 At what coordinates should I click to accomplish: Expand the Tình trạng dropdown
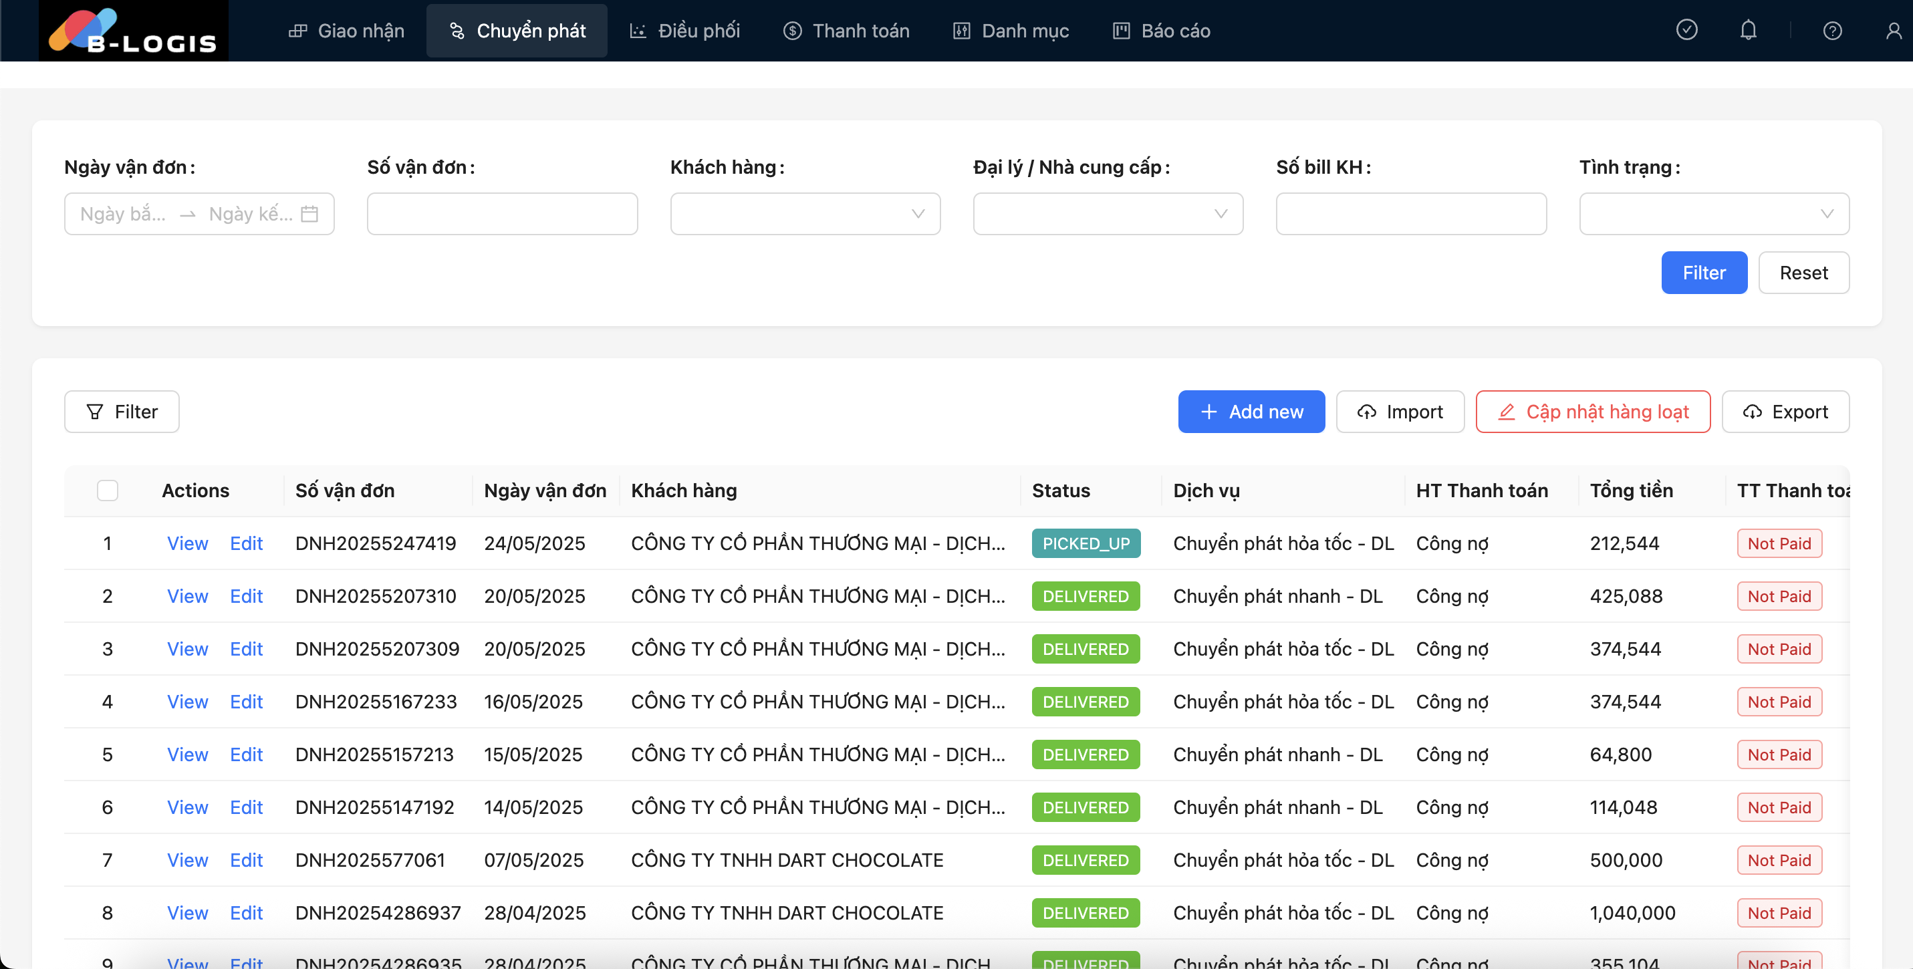pyautogui.click(x=1714, y=214)
